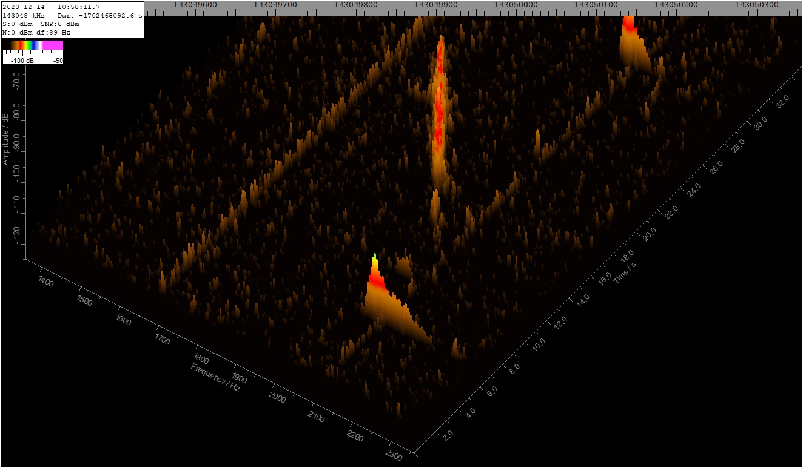Click the 12.0 time axis label
The width and height of the screenshot is (803, 468).
560,323
